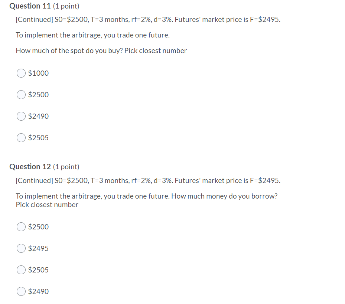The width and height of the screenshot is (345, 304).
Task: Click the $2490 label text in Question 12
Action: click(x=38, y=291)
